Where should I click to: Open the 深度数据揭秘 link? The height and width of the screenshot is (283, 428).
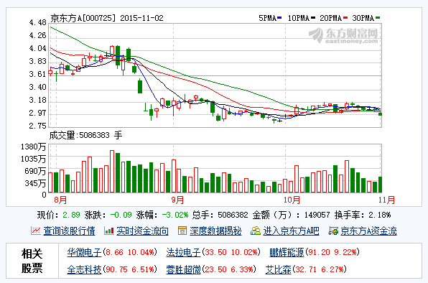(x=215, y=231)
